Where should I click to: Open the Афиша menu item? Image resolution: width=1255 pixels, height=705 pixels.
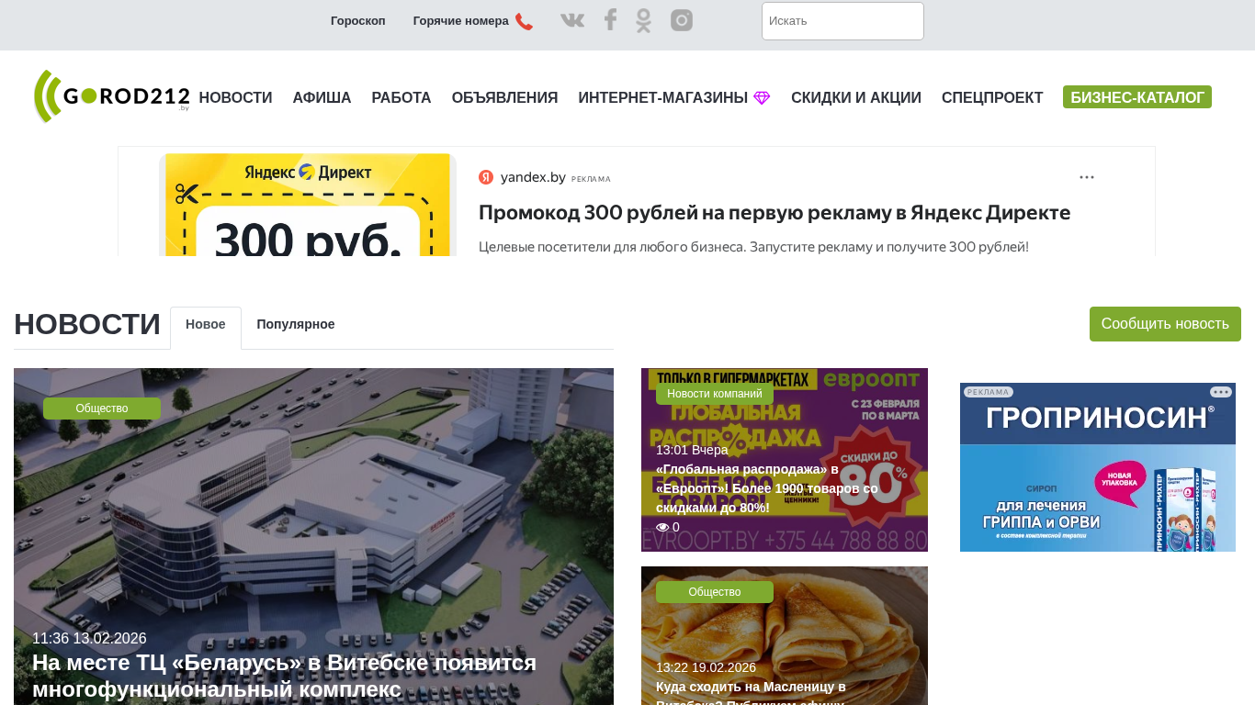[322, 98]
